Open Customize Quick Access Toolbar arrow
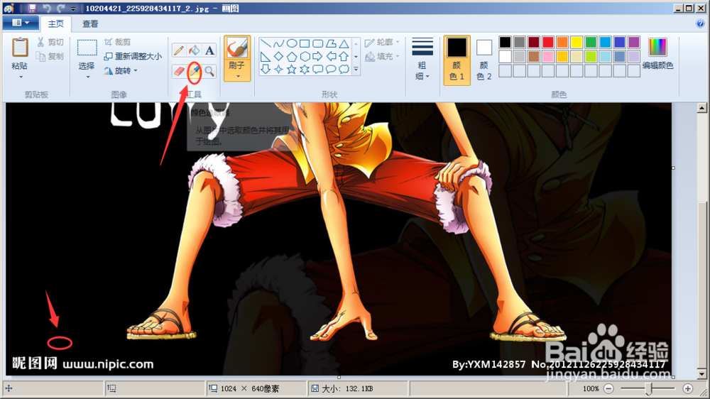This screenshot has width=710, height=399. point(73,9)
